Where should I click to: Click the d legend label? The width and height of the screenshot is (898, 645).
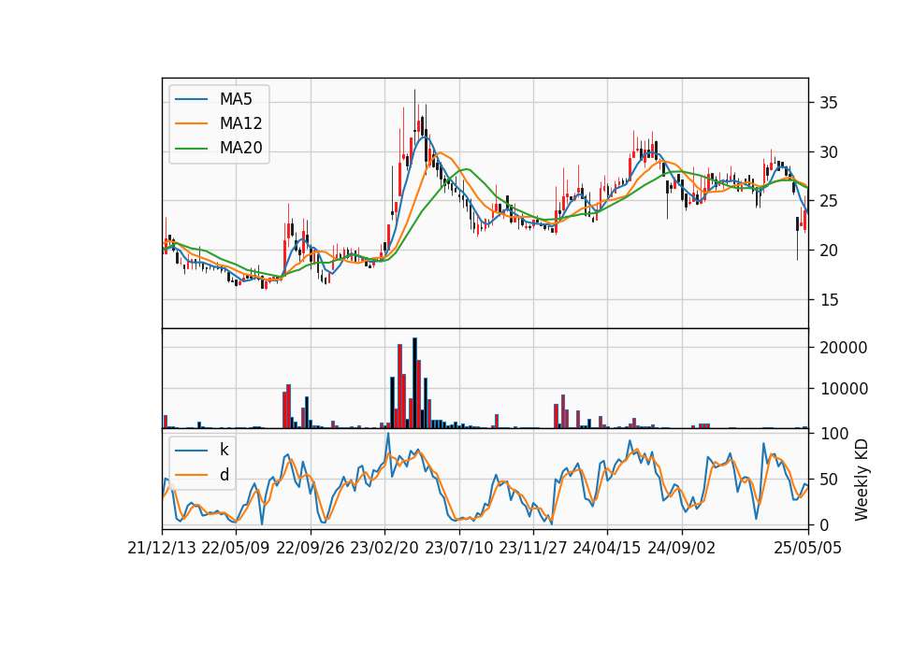(224, 475)
